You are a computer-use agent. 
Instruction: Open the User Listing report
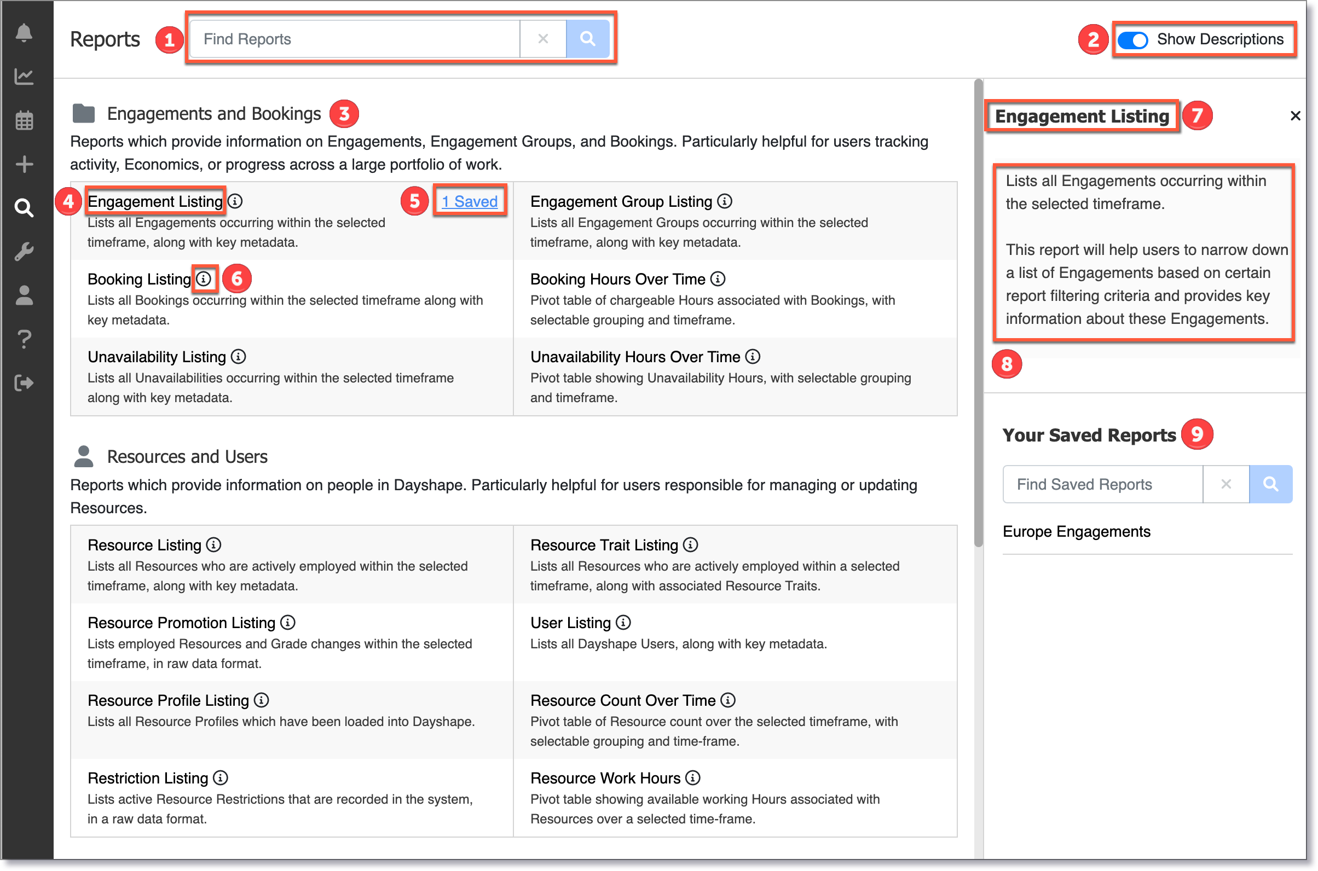coord(571,623)
